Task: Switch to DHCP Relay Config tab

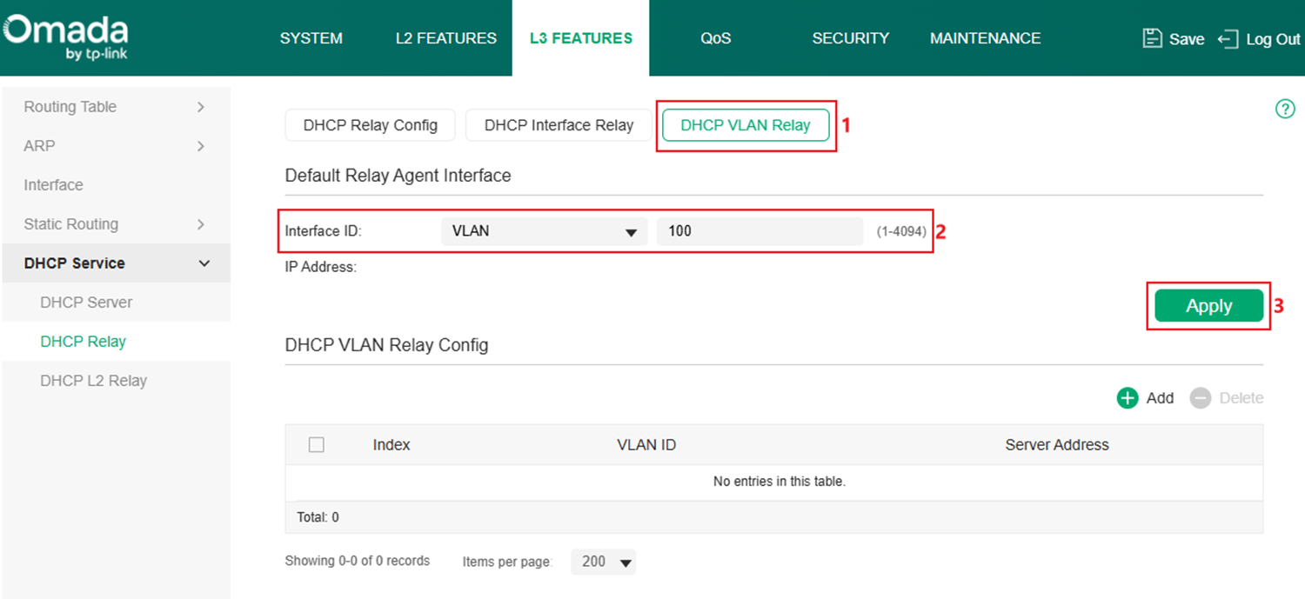Action: [371, 125]
